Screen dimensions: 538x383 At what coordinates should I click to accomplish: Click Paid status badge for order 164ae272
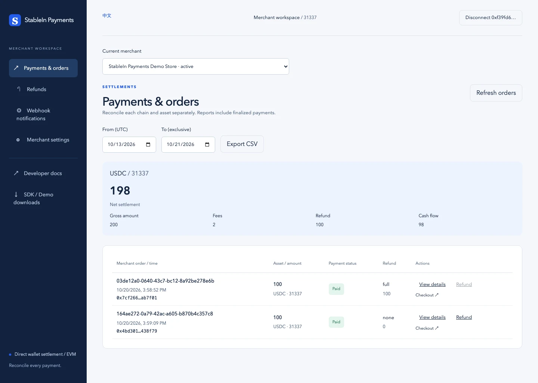(x=336, y=322)
